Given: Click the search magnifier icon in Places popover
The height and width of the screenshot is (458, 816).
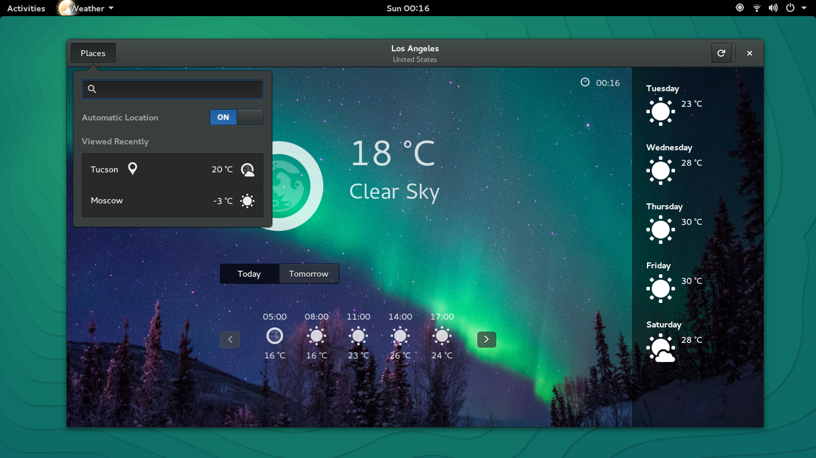Looking at the screenshot, I should click(x=92, y=89).
